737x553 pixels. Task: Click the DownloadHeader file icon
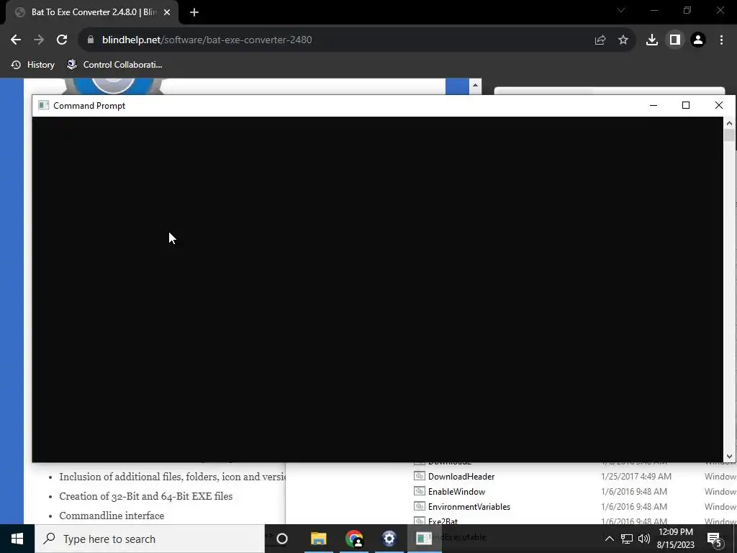tap(420, 476)
